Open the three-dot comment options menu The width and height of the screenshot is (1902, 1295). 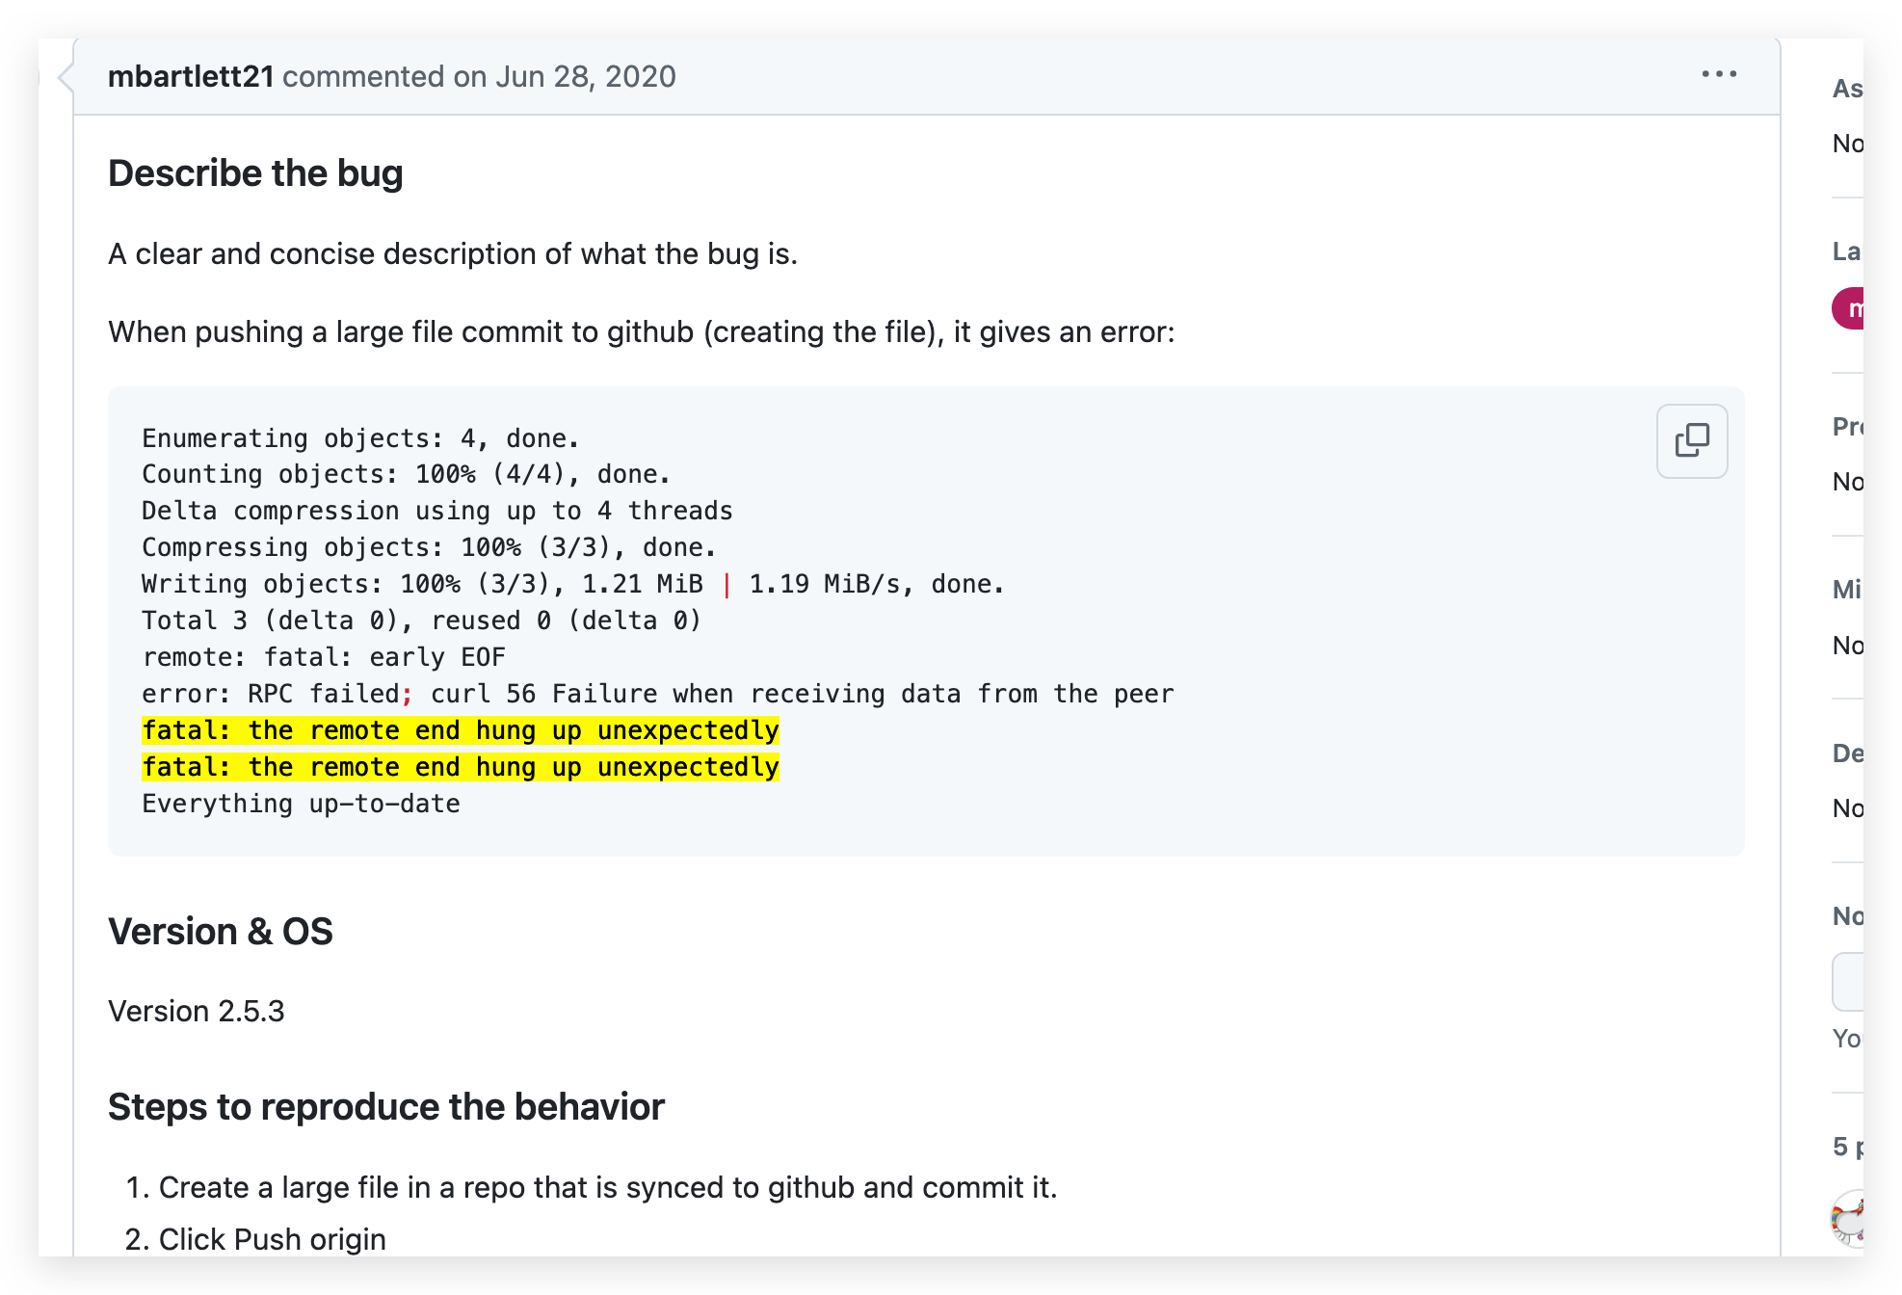tap(1719, 74)
